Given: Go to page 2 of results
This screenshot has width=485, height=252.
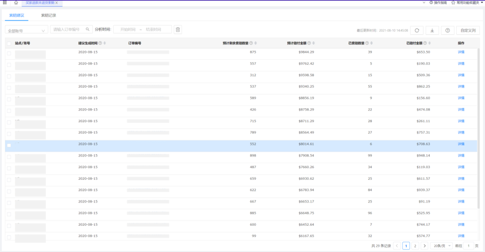Looking at the screenshot, I should pyautogui.click(x=415, y=246).
